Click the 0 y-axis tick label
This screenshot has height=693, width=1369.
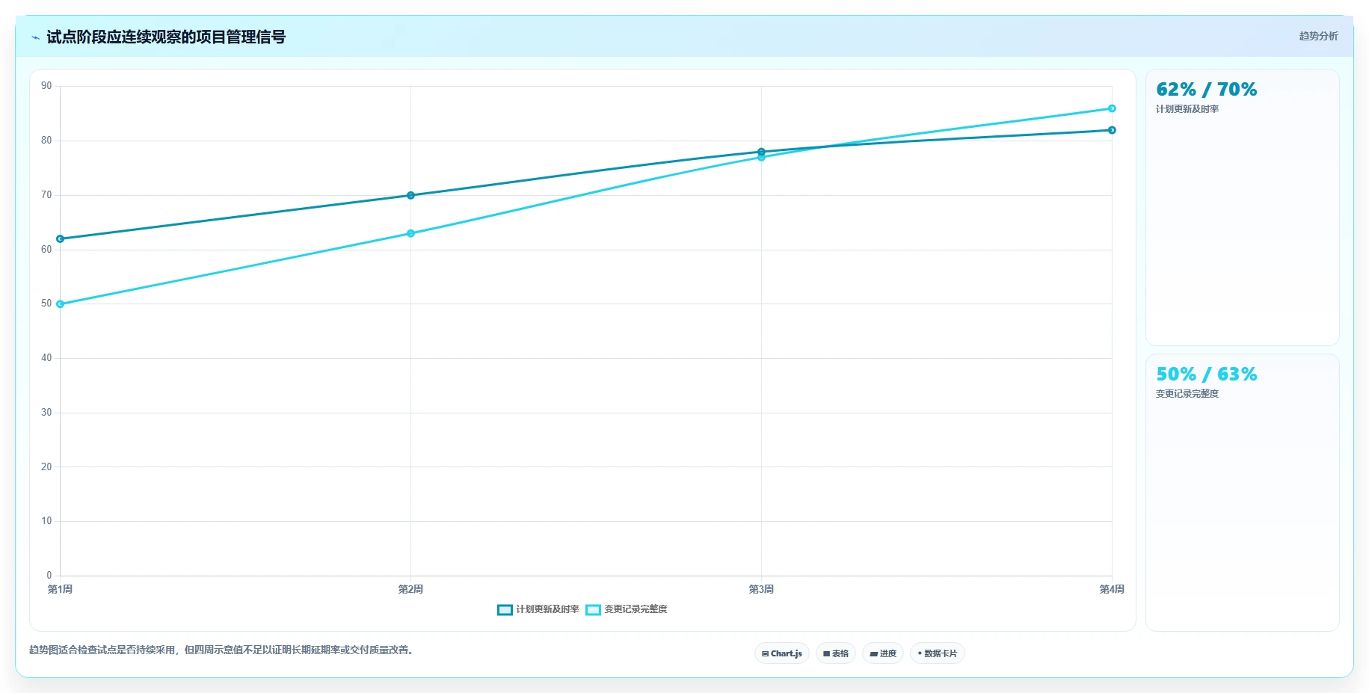[x=49, y=576]
